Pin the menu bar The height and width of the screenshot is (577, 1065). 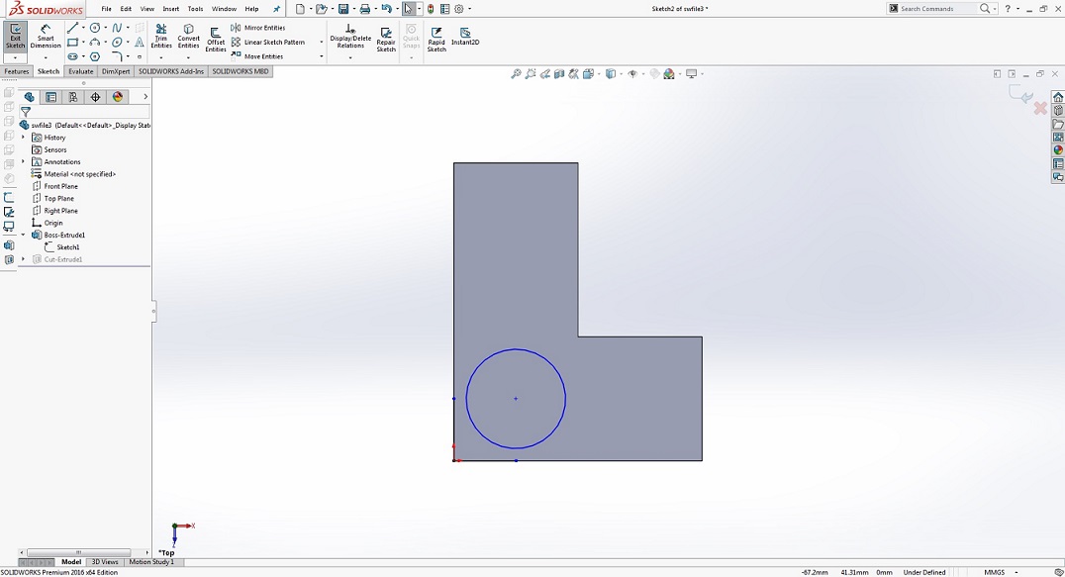(x=276, y=9)
